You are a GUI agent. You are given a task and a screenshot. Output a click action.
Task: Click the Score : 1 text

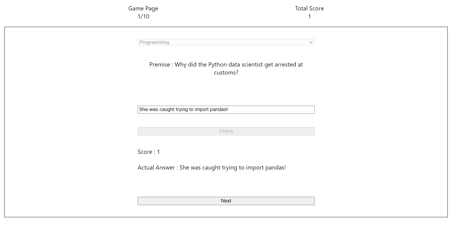coord(148,152)
